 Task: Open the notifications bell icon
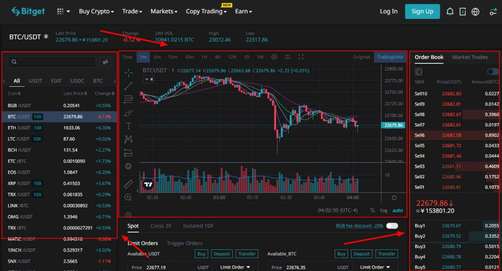tap(450, 12)
